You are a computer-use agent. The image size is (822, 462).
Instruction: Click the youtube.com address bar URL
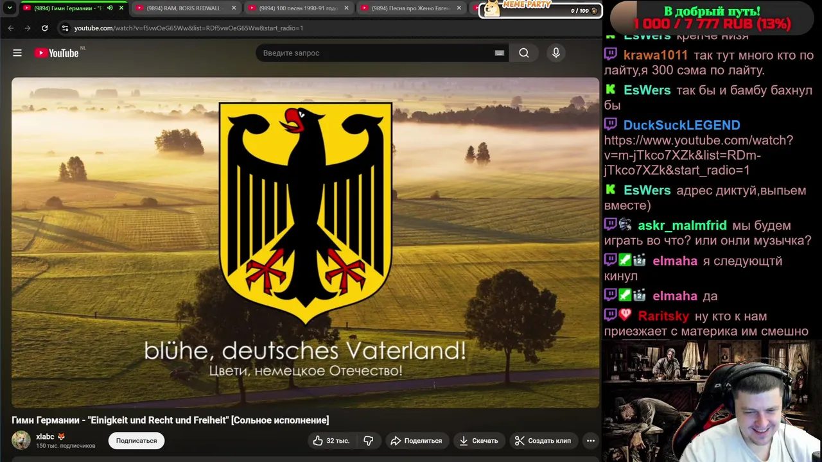pos(189,28)
